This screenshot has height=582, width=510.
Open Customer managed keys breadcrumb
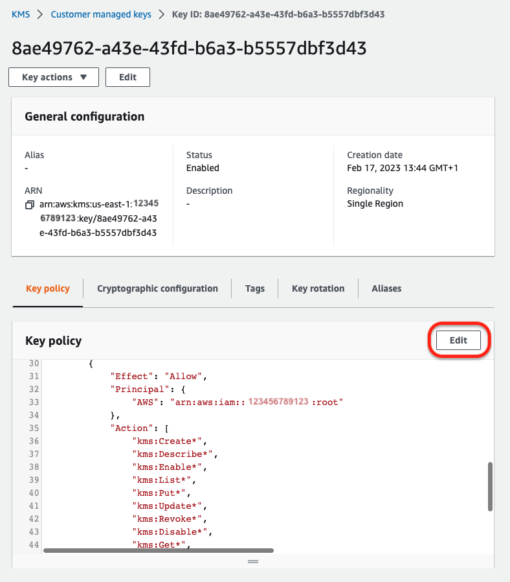101,14
